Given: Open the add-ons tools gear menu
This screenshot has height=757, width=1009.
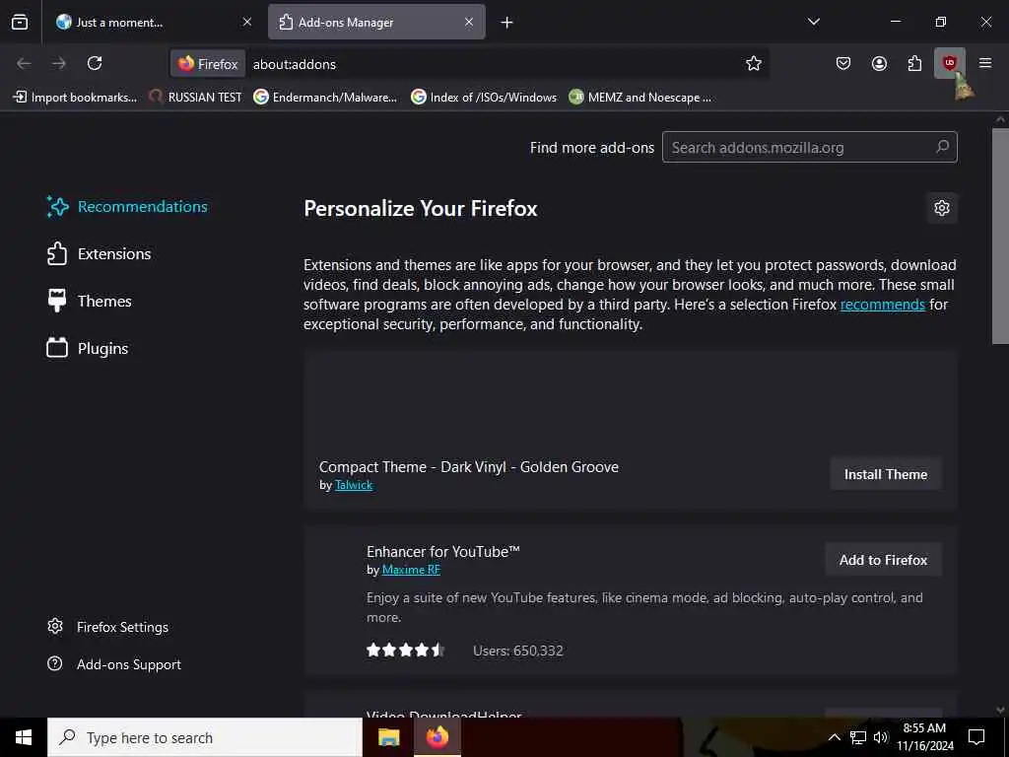Looking at the screenshot, I should click(942, 208).
